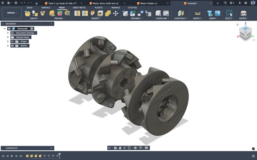Open the DESIGN workspace dropdown
The width and height of the screenshot is (257, 160).
click(12, 13)
